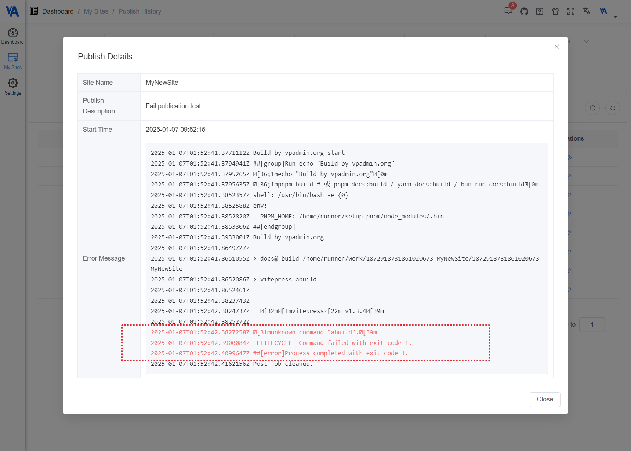Open the GitHub repository icon in header

click(x=524, y=11)
